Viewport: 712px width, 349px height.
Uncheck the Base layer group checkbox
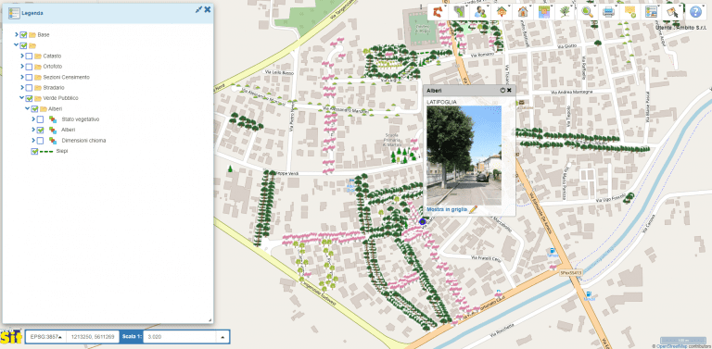coord(23,34)
